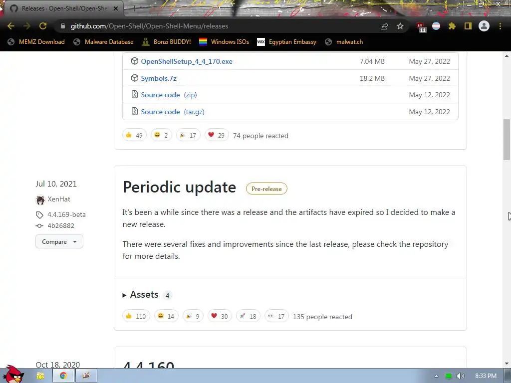511x383 pixels.
Task: Show hidden system tray icons
Action: 436,376
